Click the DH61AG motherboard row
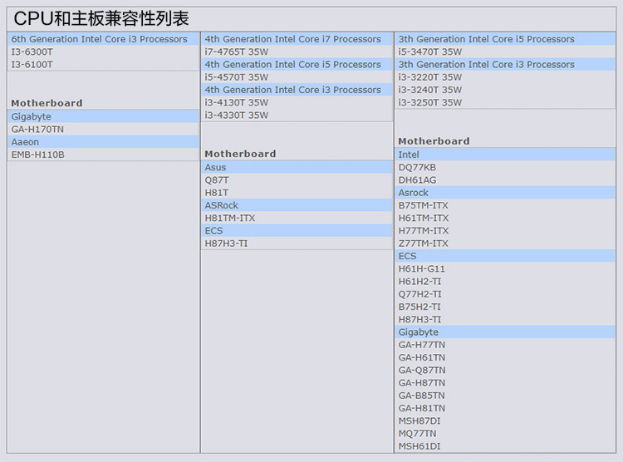 click(505, 180)
